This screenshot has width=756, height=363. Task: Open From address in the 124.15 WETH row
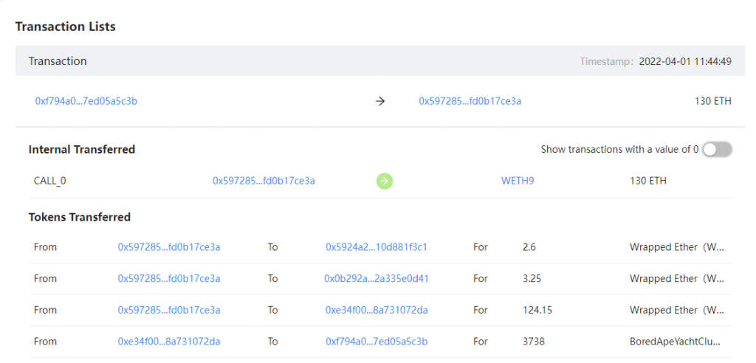point(169,310)
